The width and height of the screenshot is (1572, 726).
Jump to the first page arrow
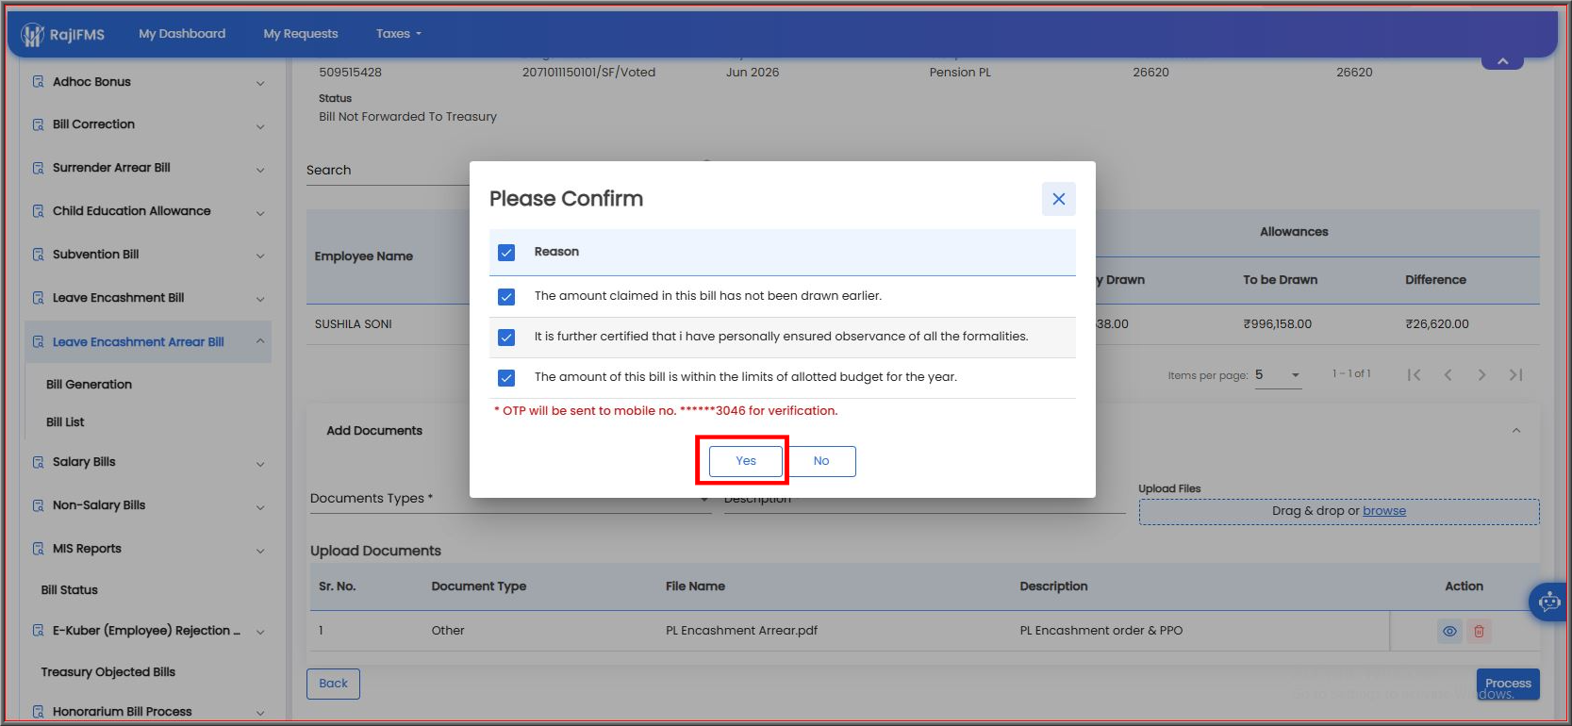1414,375
